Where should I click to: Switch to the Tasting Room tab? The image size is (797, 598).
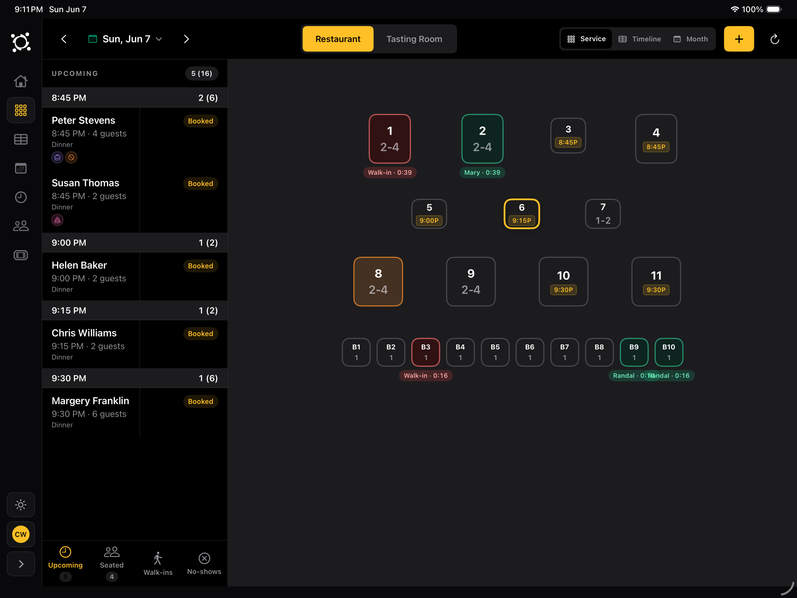414,39
